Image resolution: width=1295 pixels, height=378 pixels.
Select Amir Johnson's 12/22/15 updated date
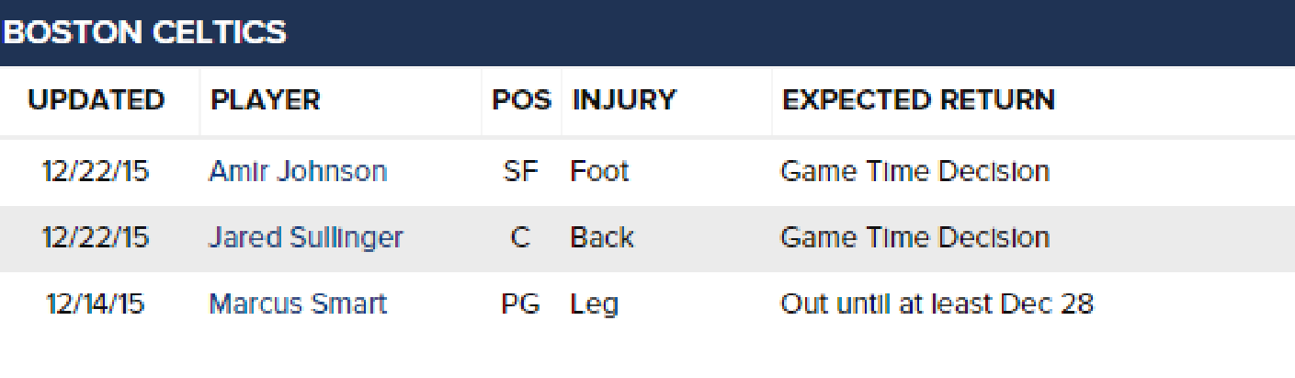pos(96,172)
